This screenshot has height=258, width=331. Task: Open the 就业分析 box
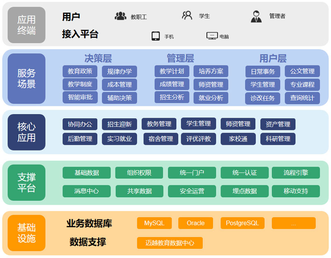pyautogui.click(x=211, y=98)
